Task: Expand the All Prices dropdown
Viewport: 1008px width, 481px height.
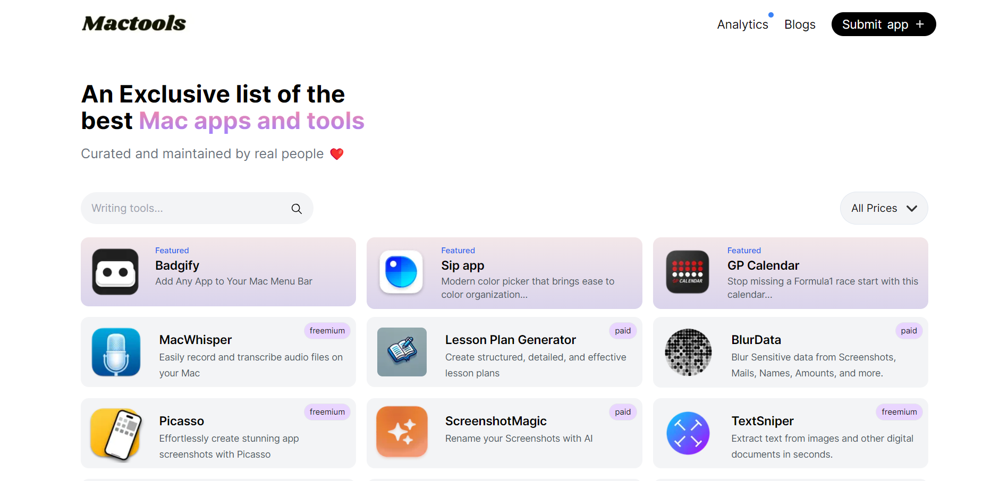Action: (x=884, y=208)
